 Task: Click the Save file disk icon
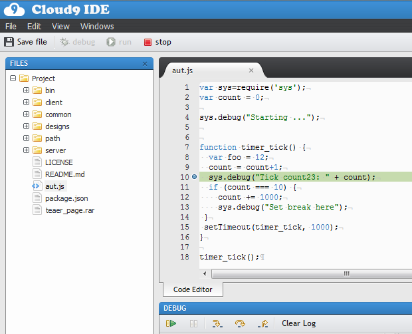pyautogui.click(x=9, y=42)
